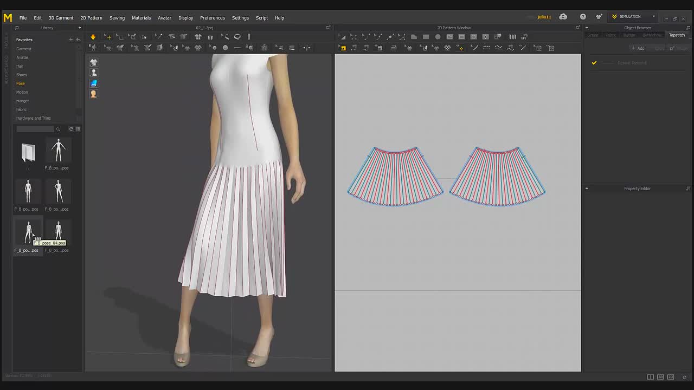The width and height of the screenshot is (694, 390).
Task: Click the library list view options icon
Action: pos(78,129)
